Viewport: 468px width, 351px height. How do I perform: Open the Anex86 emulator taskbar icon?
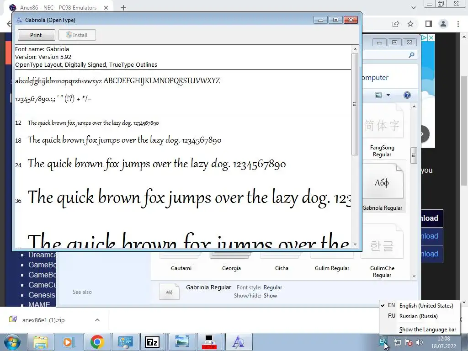click(210, 342)
